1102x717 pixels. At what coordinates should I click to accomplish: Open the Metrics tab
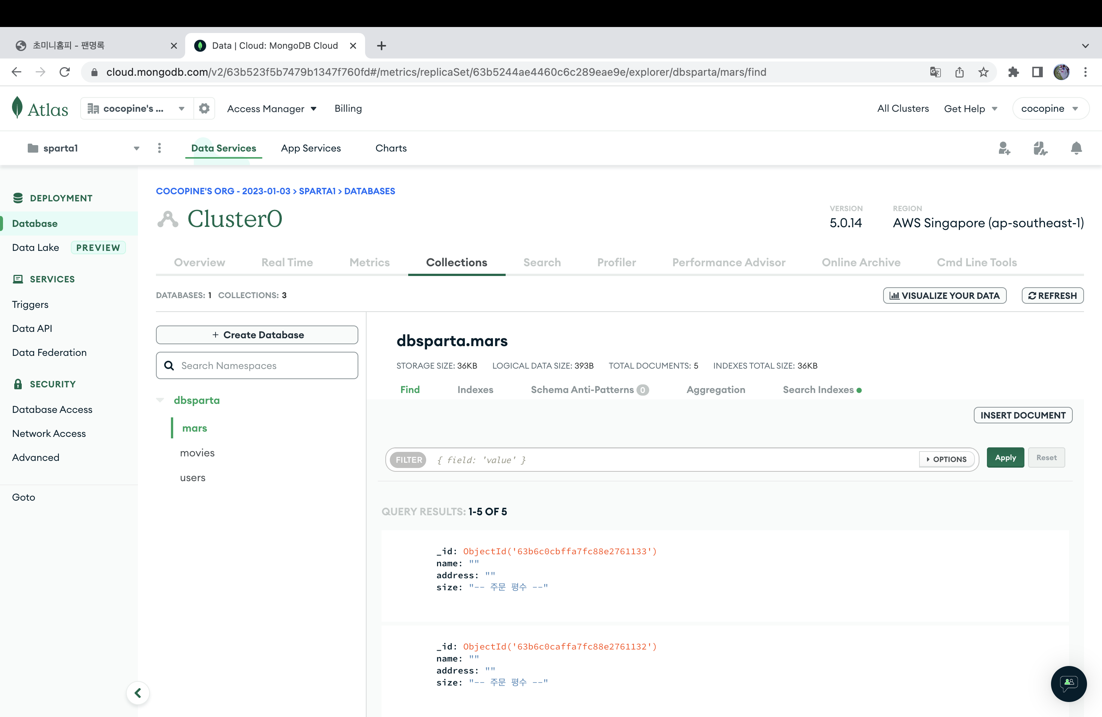(x=370, y=262)
